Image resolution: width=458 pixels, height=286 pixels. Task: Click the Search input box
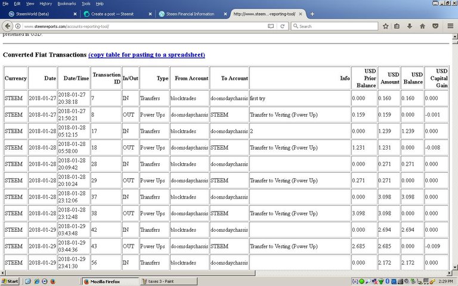(x=335, y=26)
